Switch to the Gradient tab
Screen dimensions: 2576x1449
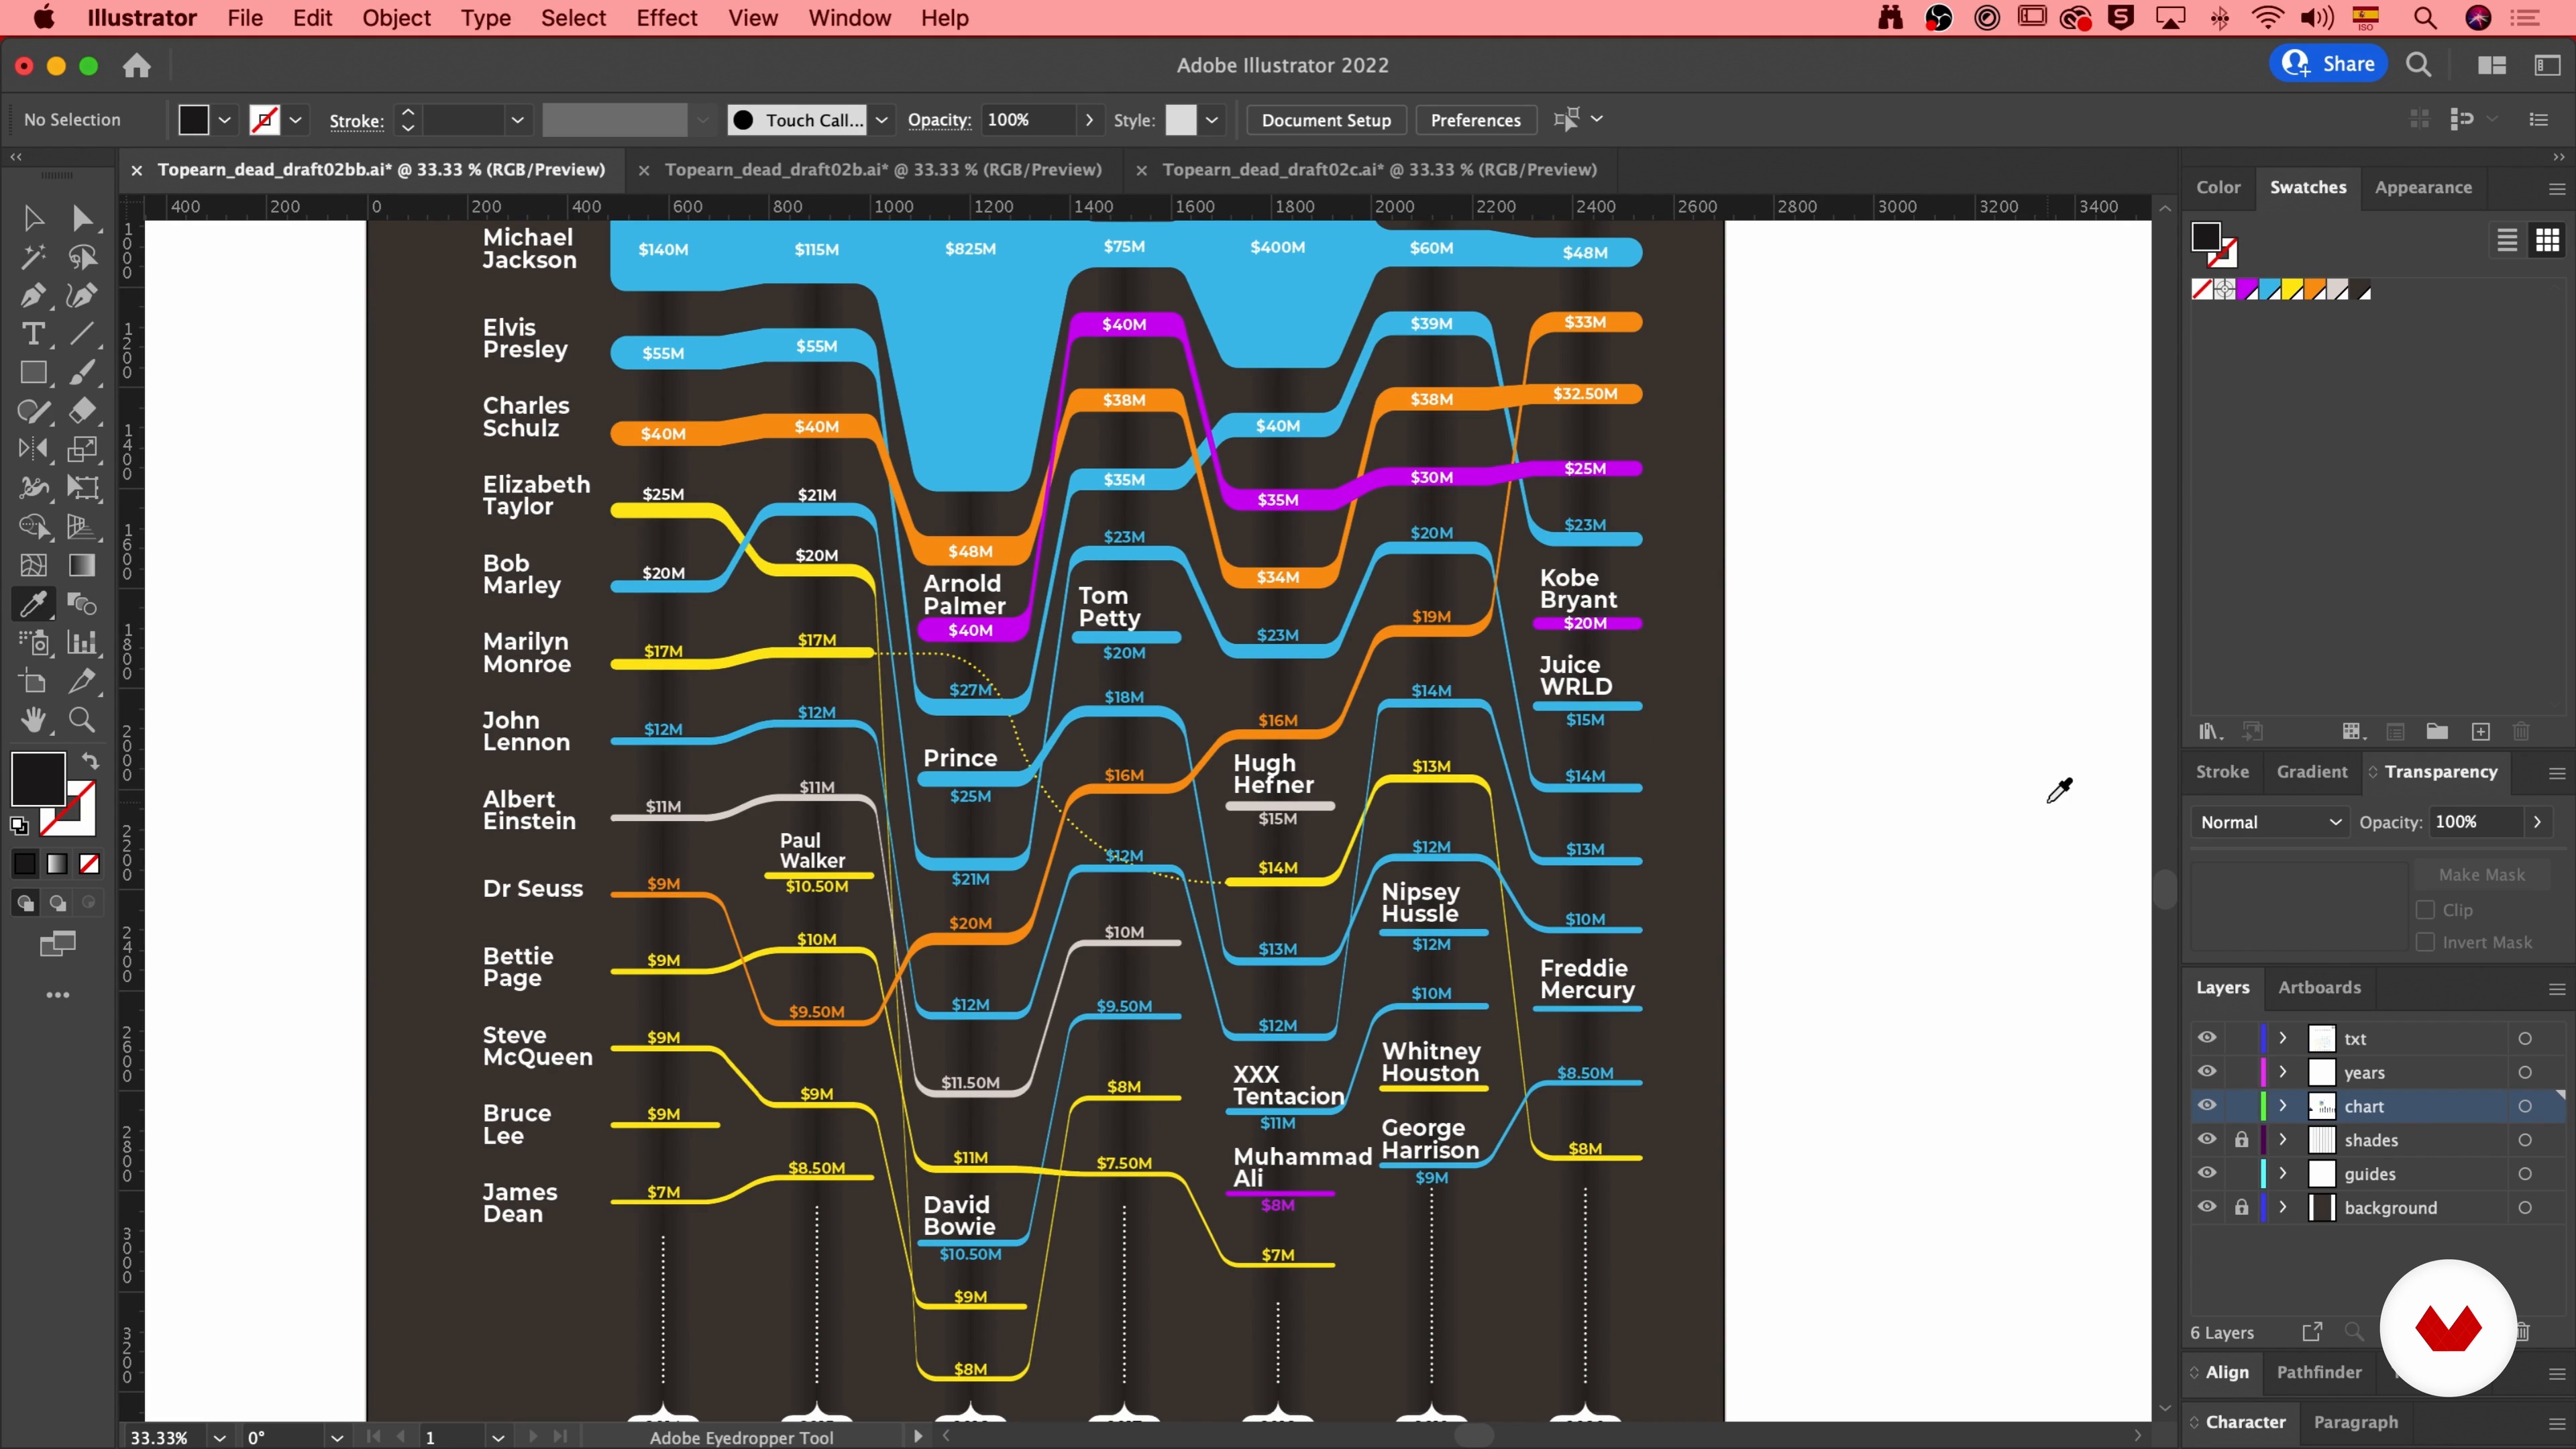2312,771
